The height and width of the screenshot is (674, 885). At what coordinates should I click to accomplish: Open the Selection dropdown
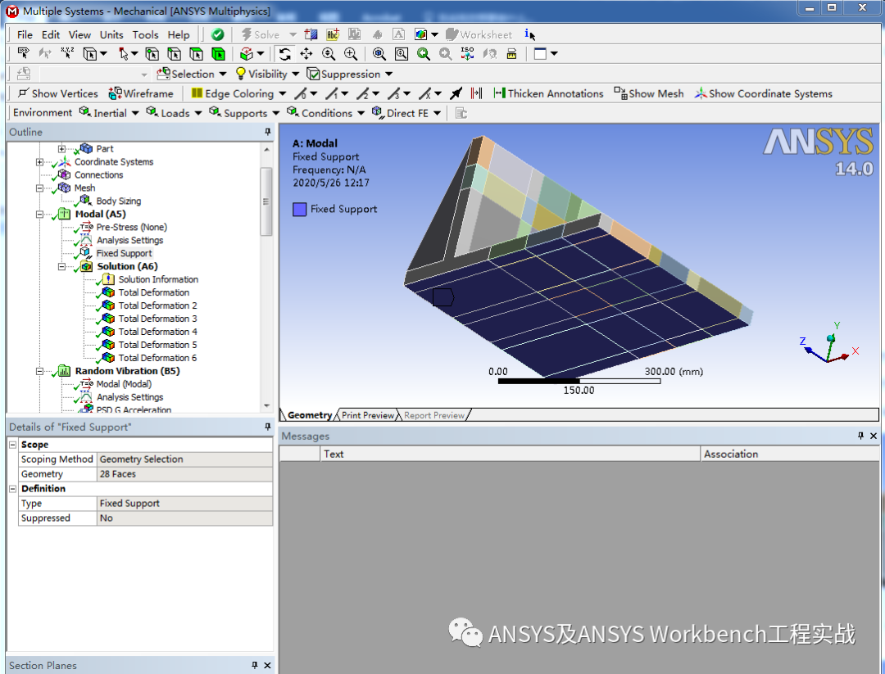192,74
